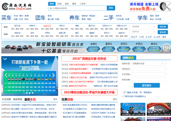Focus the 您的姓名 input field
Image resolution: width=171 pixels, height=121 pixels.
148,69
